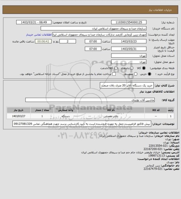Click the اطلاعات تماس سازمان خریدار heading
Image resolution: width=181 pixels, height=199 pixels.
tap(159, 133)
